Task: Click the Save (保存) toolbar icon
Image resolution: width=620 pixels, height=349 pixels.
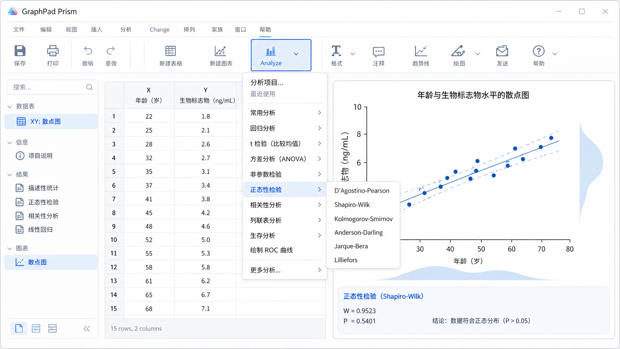Action: coord(20,51)
